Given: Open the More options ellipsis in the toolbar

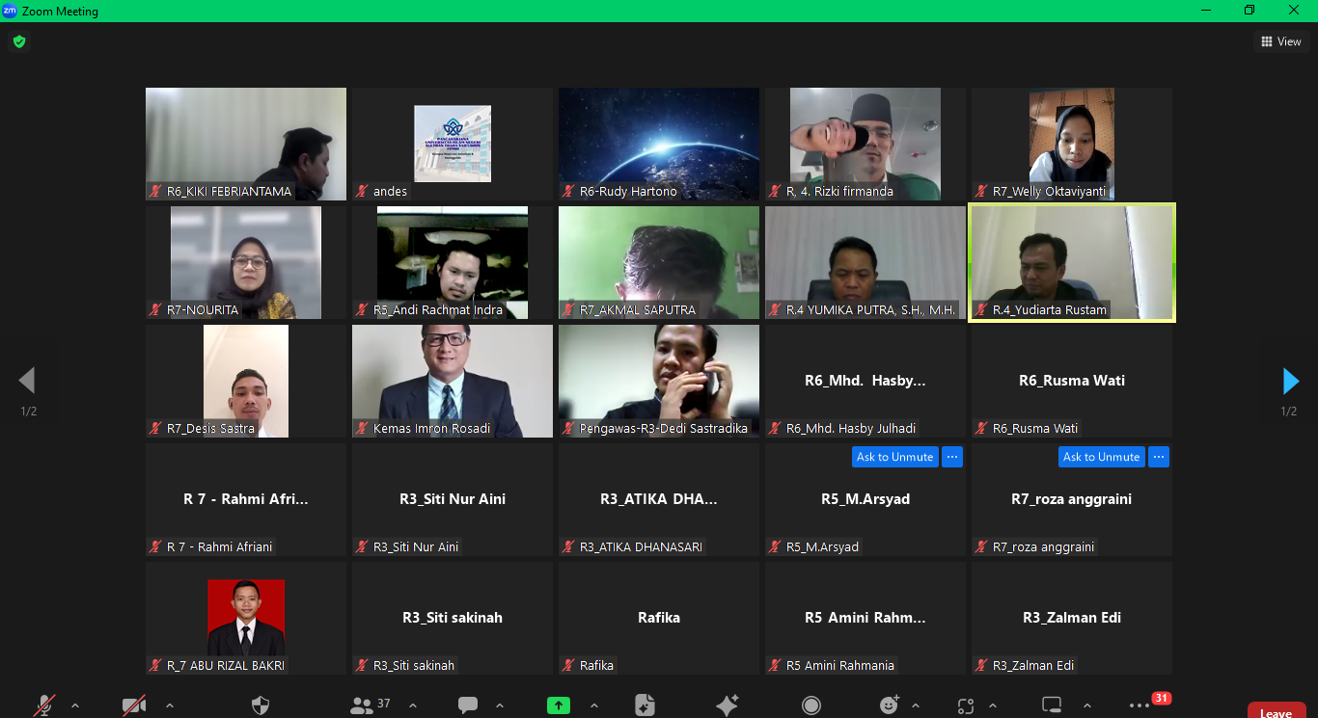Looking at the screenshot, I should 1140,705.
